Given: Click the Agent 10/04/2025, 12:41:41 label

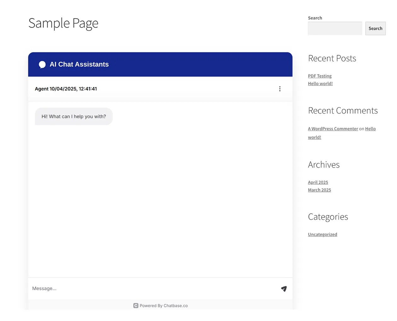Looking at the screenshot, I should tap(66, 89).
